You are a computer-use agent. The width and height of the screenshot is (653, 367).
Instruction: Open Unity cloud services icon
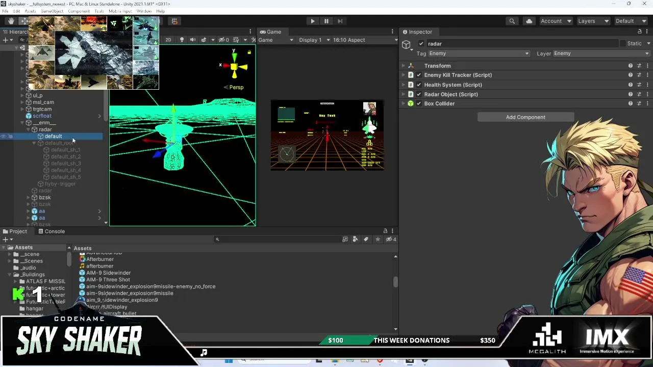point(529,21)
